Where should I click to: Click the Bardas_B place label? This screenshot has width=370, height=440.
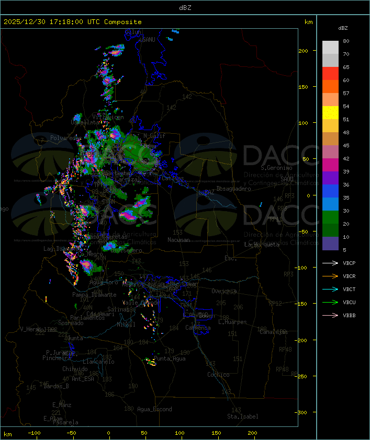pyautogui.click(x=57, y=386)
